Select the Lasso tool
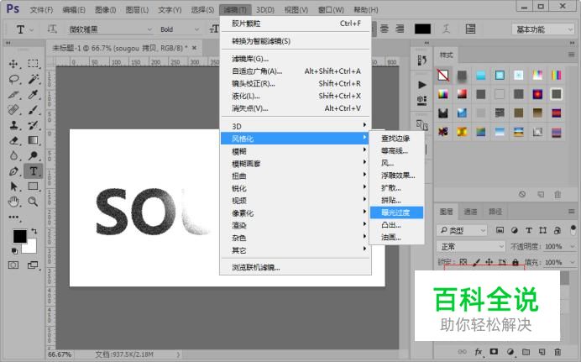Viewport: 581px width, 362px height. (x=13, y=79)
